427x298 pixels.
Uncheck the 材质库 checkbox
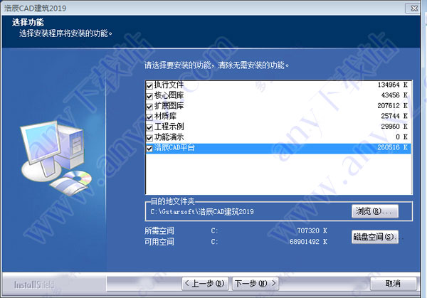pyautogui.click(x=149, y=117)
